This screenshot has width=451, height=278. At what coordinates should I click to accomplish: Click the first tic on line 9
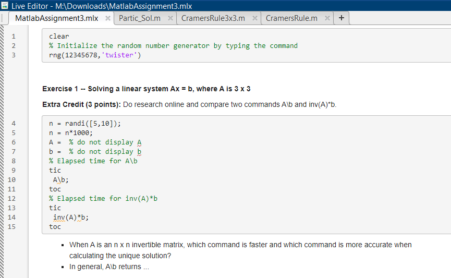tap(55, 171)
